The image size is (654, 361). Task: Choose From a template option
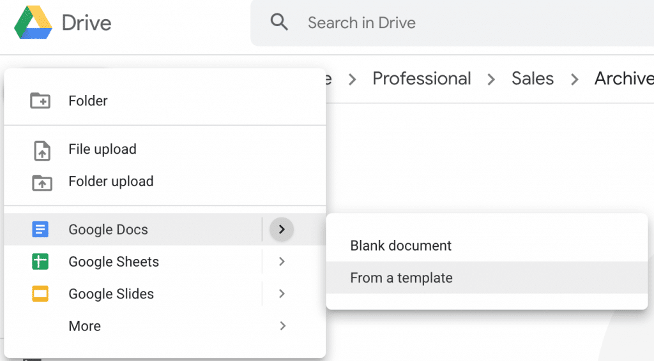(x=401, y=278)
